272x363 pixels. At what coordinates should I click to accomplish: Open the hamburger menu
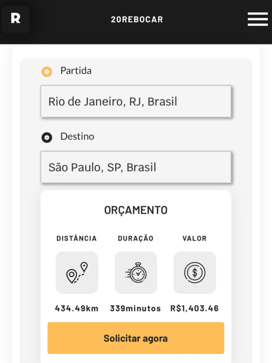(x=258, y=19)
